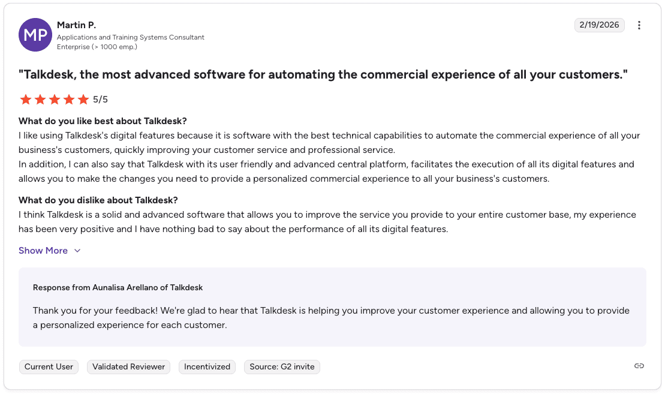The image size is (668, 394).
Task: Click the Applications and Training Systems Consultant title
Action: [x=131, y=37]
